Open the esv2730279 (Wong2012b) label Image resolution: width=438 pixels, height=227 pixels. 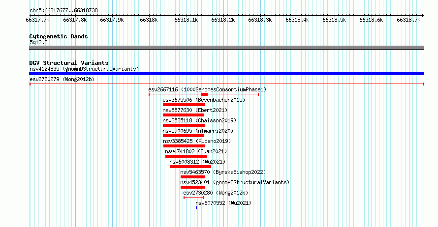[62, 79]
